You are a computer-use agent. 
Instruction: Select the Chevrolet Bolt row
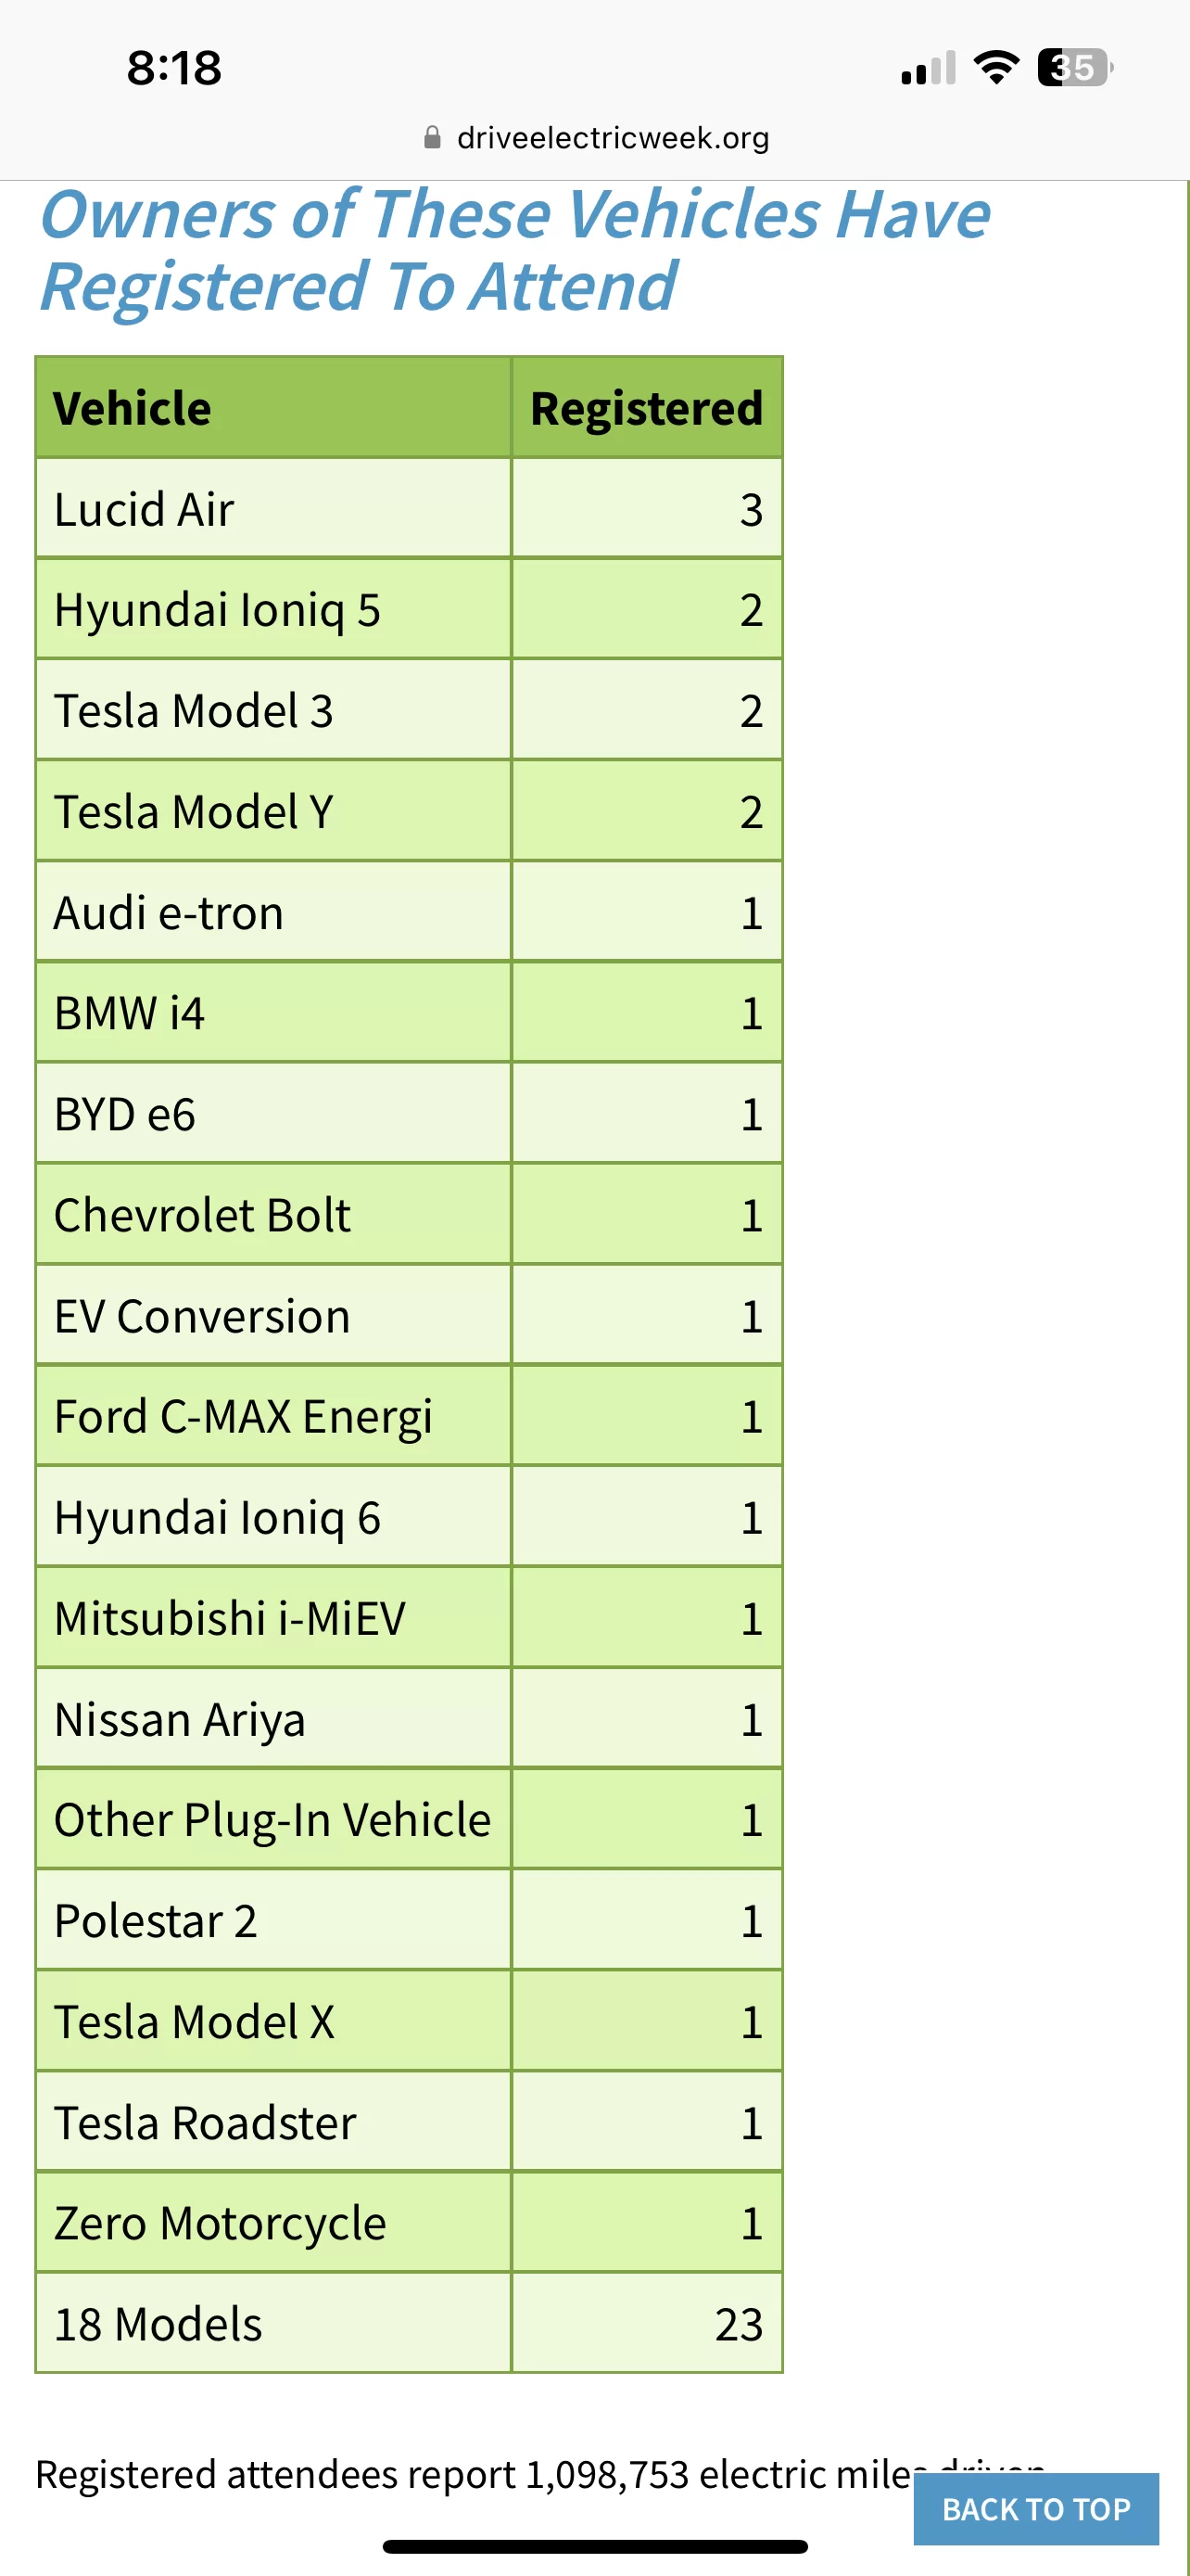point(409,1214)
